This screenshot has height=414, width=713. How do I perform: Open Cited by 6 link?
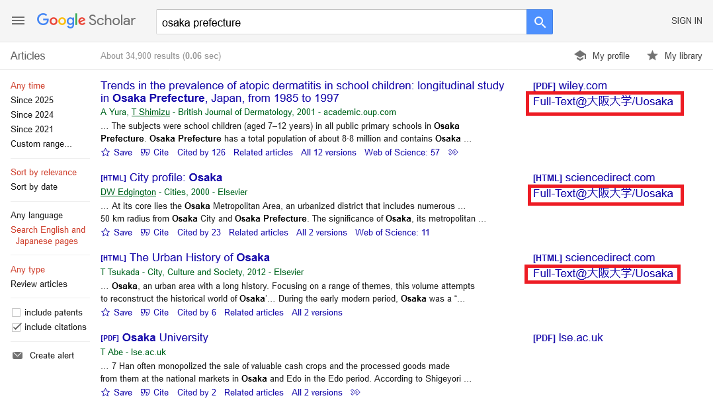pyautogui.click(x=196, y=312)
